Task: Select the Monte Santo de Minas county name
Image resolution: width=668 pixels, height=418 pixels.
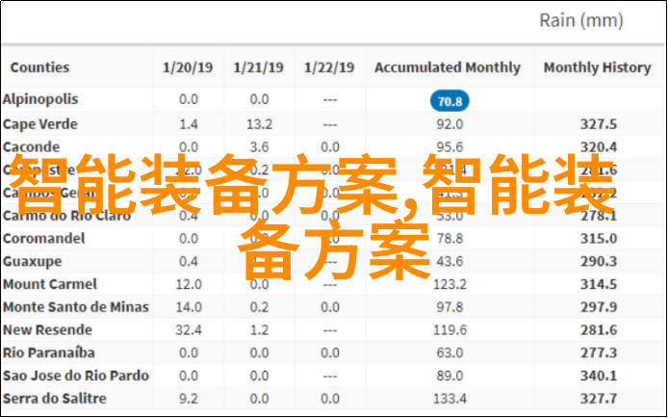Action: pyautogui.click(x=76, y=307)
